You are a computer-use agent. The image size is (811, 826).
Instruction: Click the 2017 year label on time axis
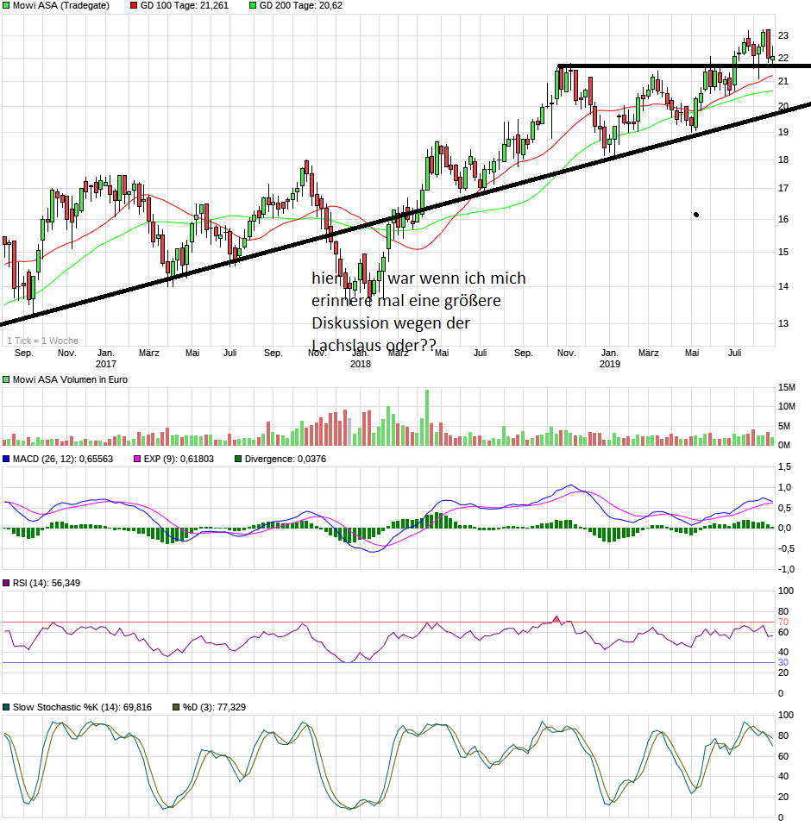[x=106, y=365]
